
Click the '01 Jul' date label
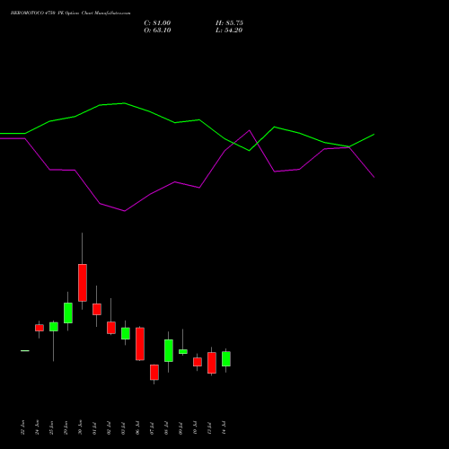94,427
